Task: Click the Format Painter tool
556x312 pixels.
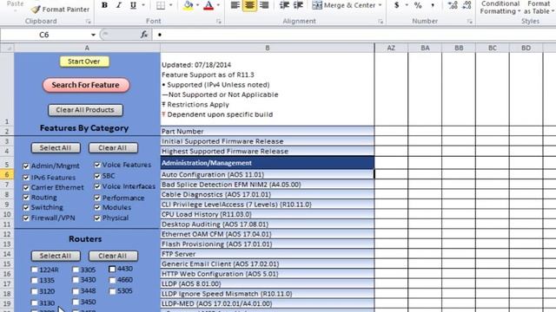Action: click(x=60, y=10)
